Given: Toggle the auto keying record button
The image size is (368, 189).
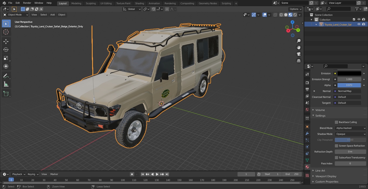Looking at the screenshot, I should coord(132,174).
